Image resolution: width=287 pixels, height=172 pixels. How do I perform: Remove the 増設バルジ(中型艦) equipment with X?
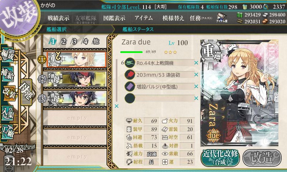point(196,86)
